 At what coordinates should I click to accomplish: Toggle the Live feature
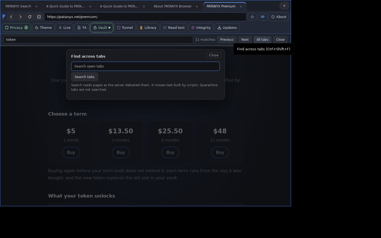[64, 28]
